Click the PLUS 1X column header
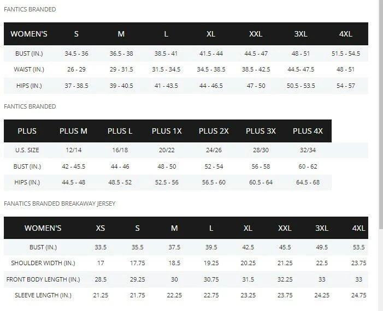This screenshot has width=383, height=311. 167,131
